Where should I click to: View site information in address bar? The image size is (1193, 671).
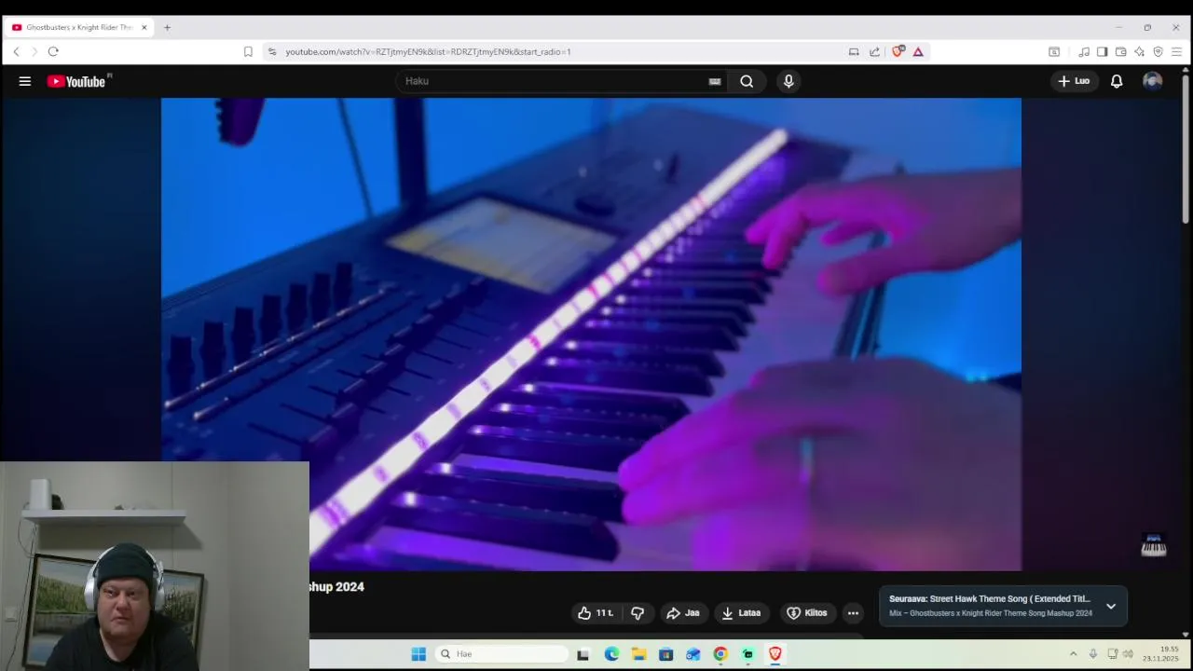tap(272, 51)
